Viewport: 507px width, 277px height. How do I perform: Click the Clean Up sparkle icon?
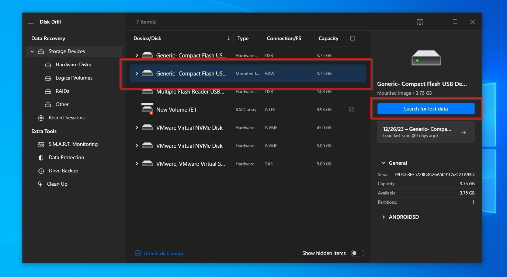[x=40, y=184]
